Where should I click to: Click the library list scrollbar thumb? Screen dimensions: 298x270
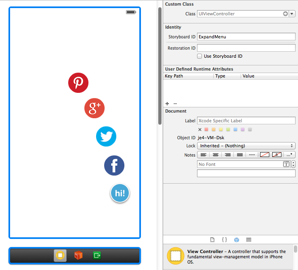[x=295, y=249]
